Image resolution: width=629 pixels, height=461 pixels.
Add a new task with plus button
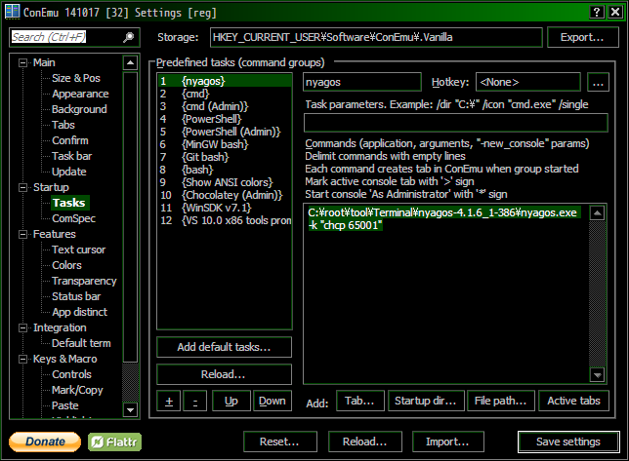pos(169,401)
